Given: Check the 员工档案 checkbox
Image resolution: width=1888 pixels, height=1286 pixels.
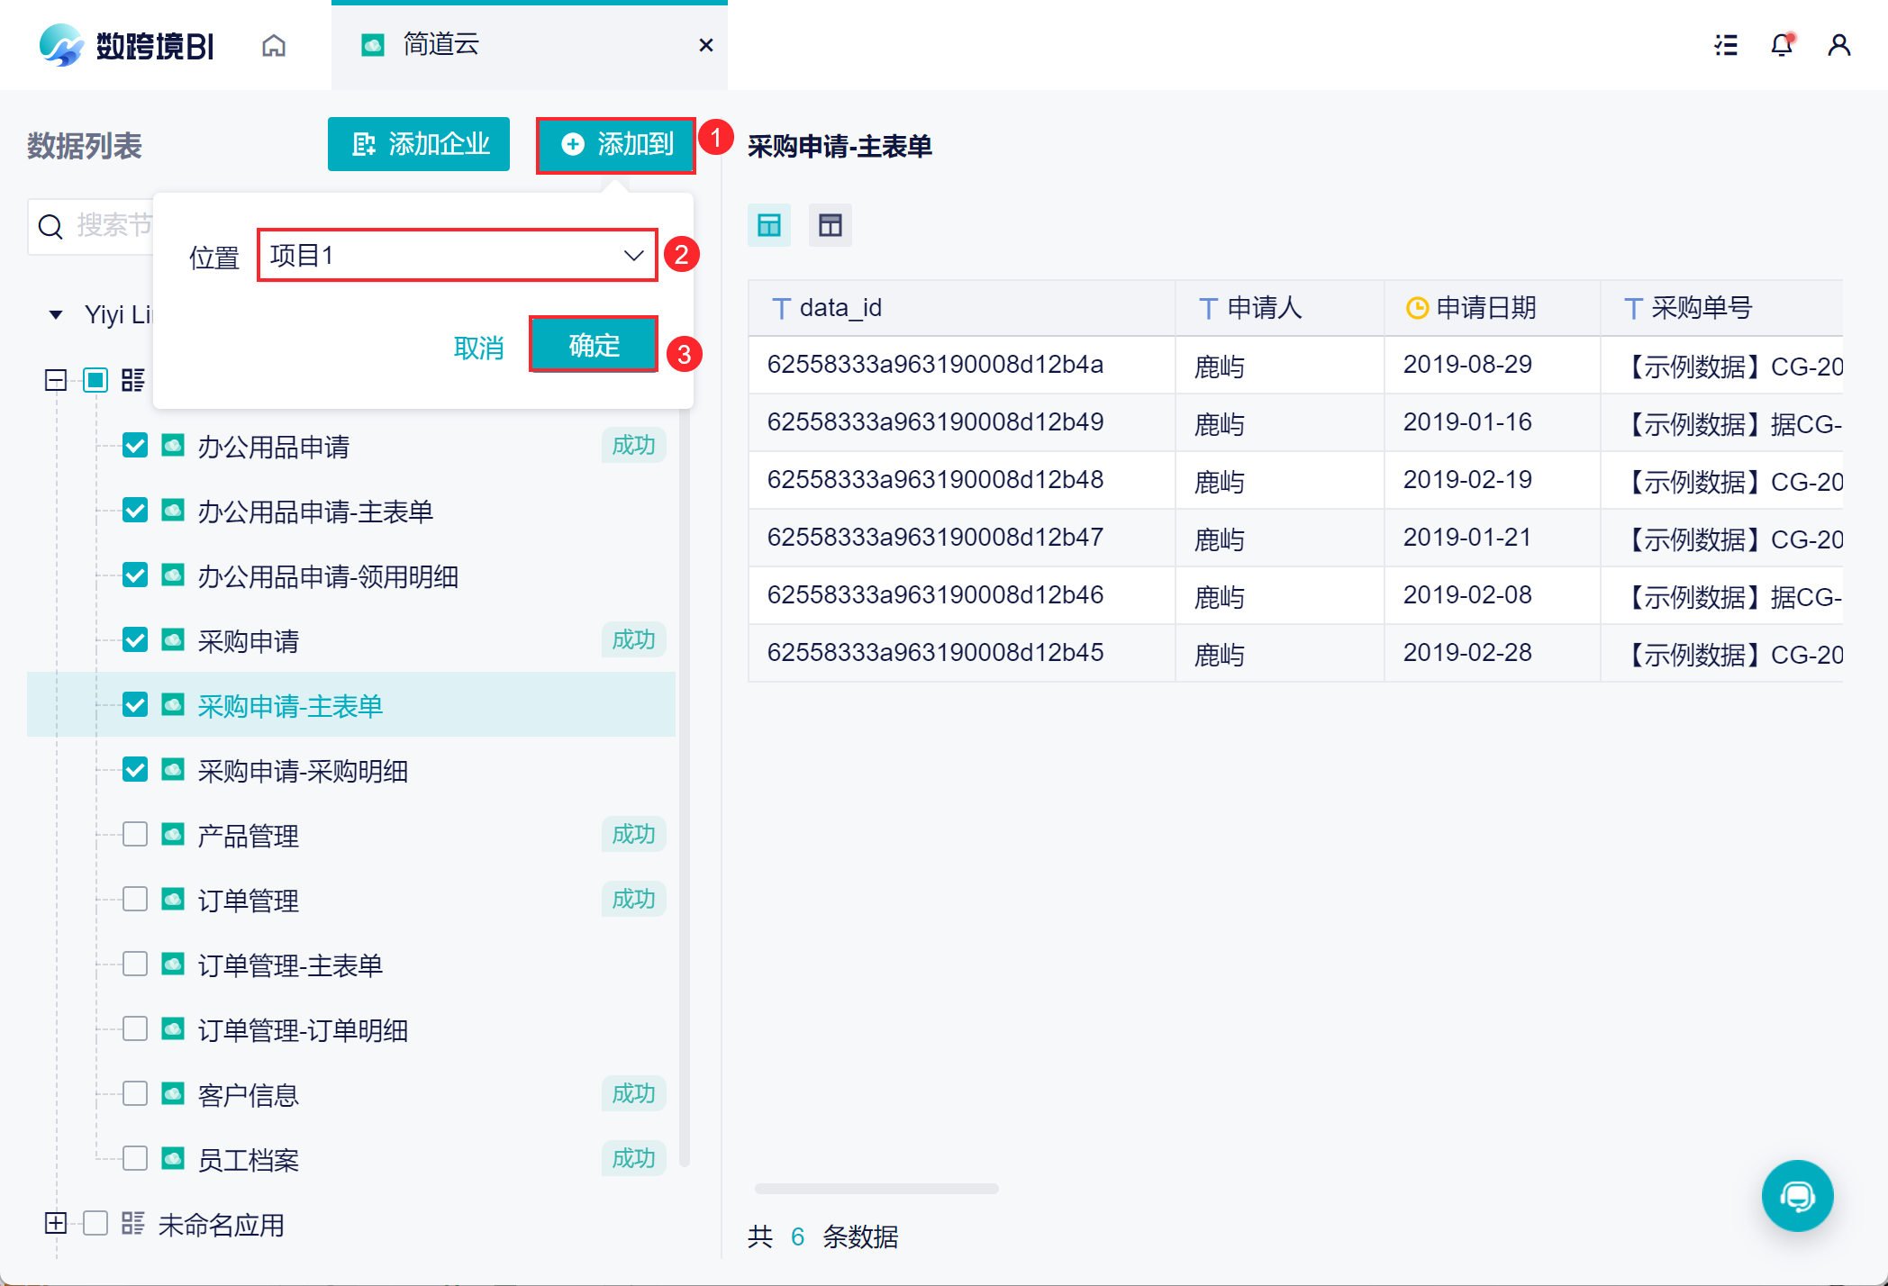Looking at the screenshot, I should coord(135,1158).
